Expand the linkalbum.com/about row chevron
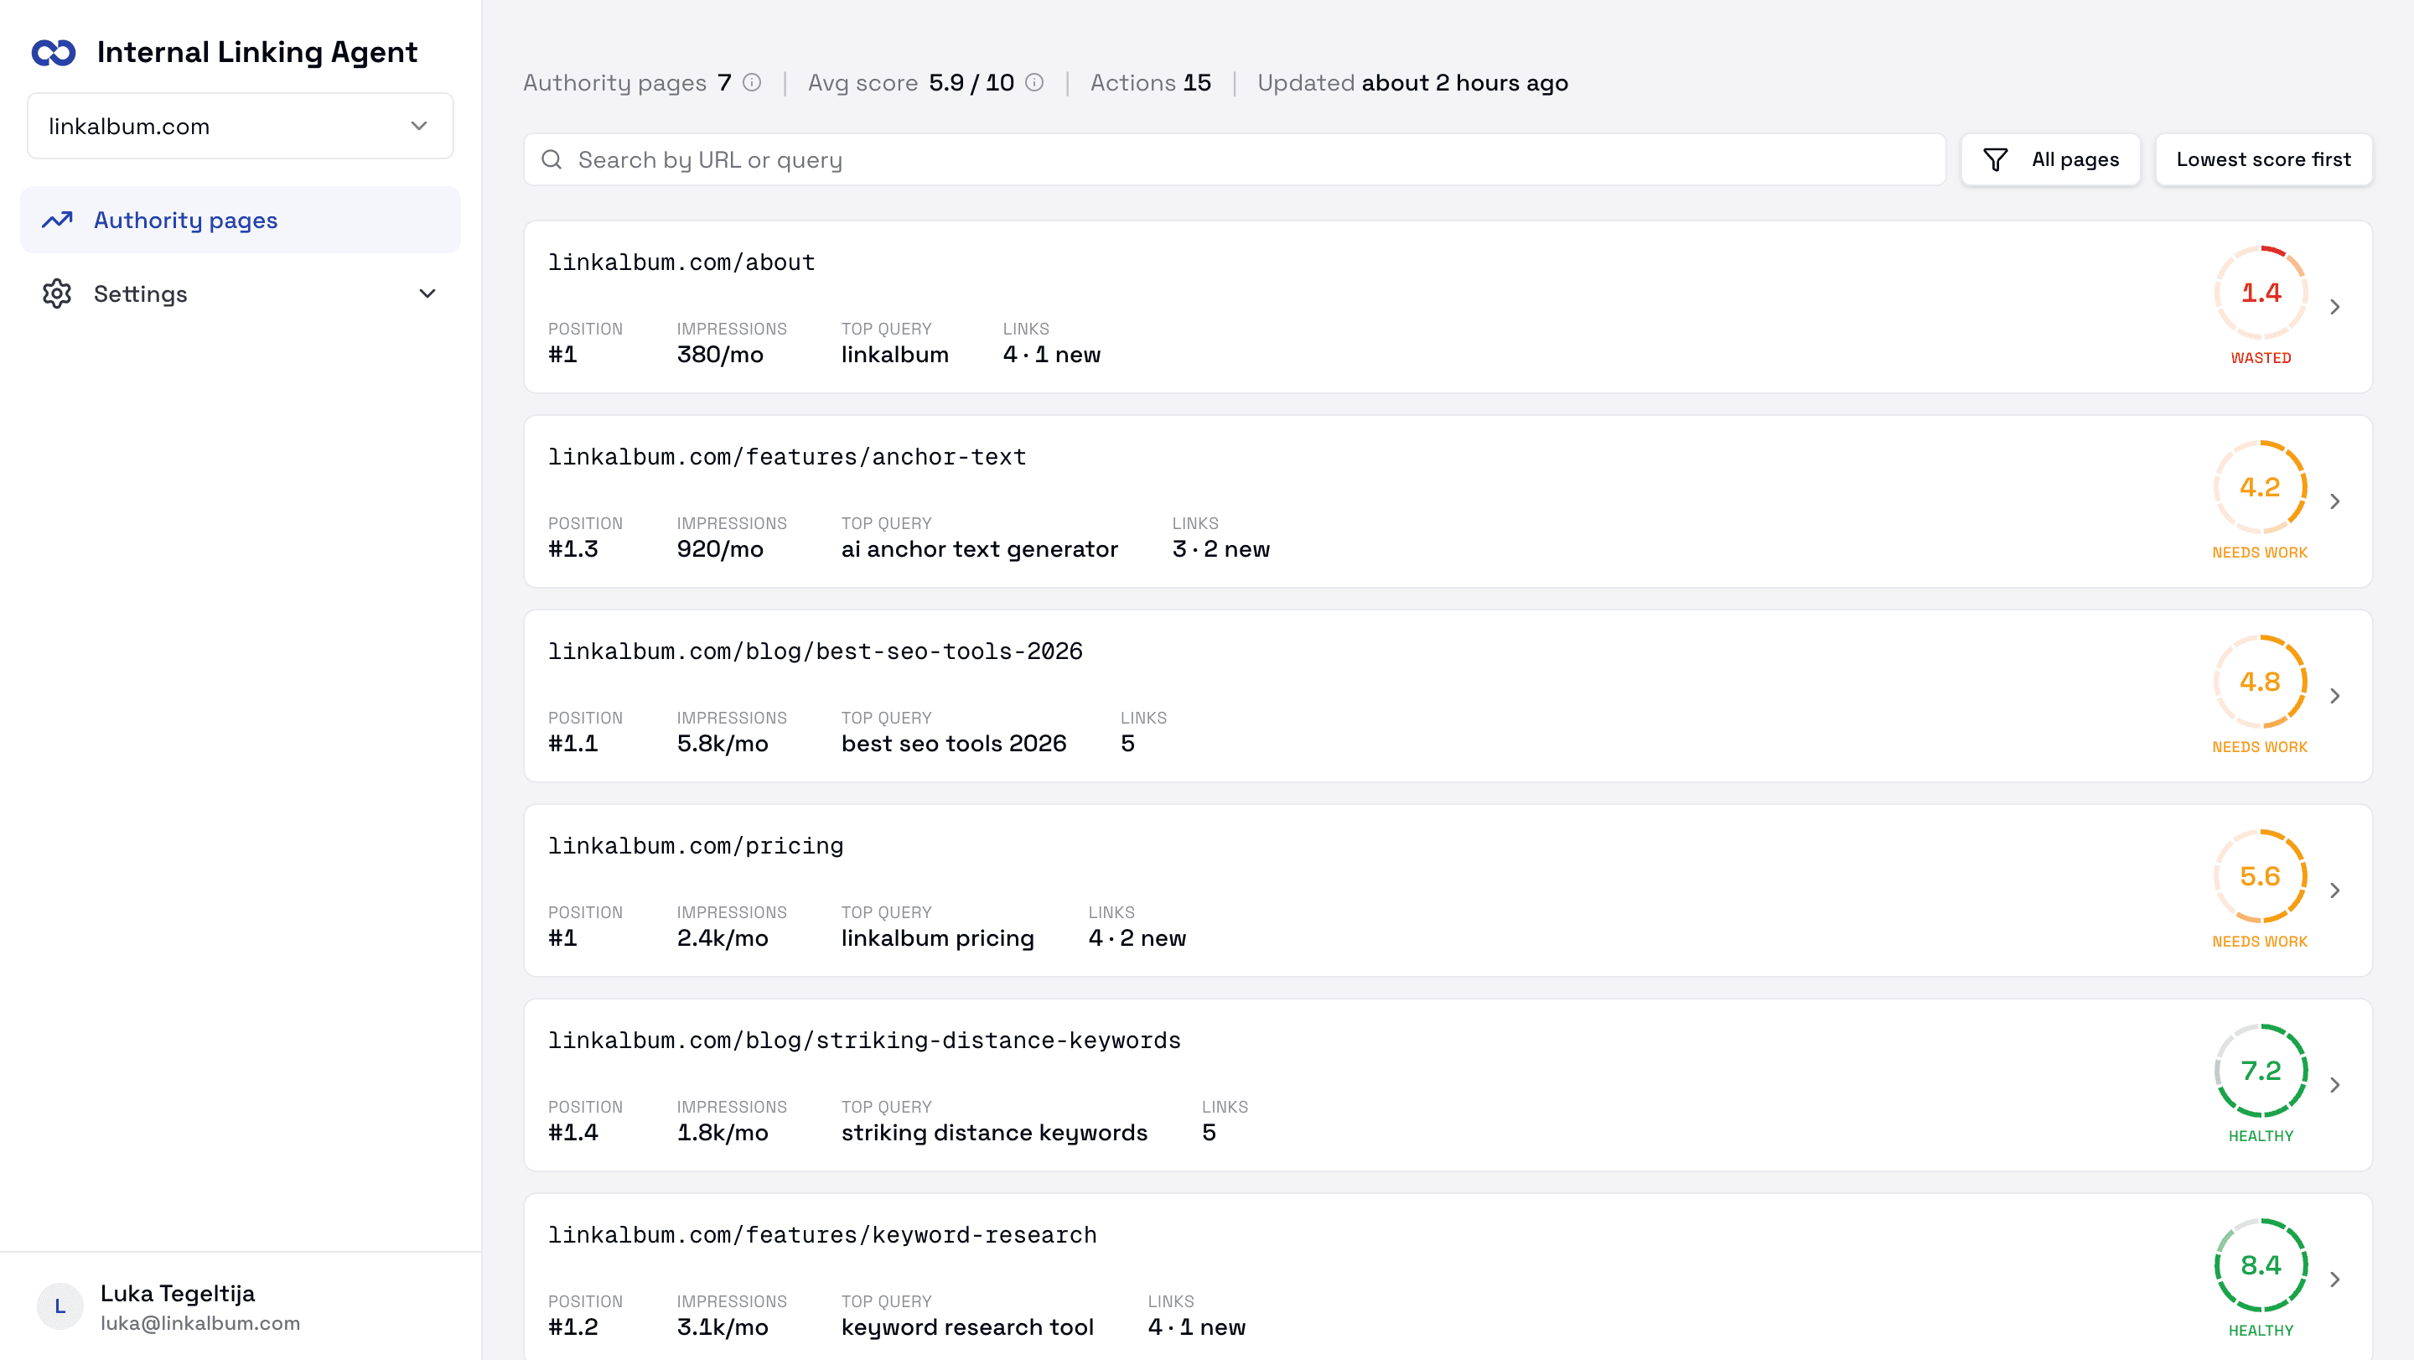The width and height of the screenshot is (2414, 1360). (2335, 307)
